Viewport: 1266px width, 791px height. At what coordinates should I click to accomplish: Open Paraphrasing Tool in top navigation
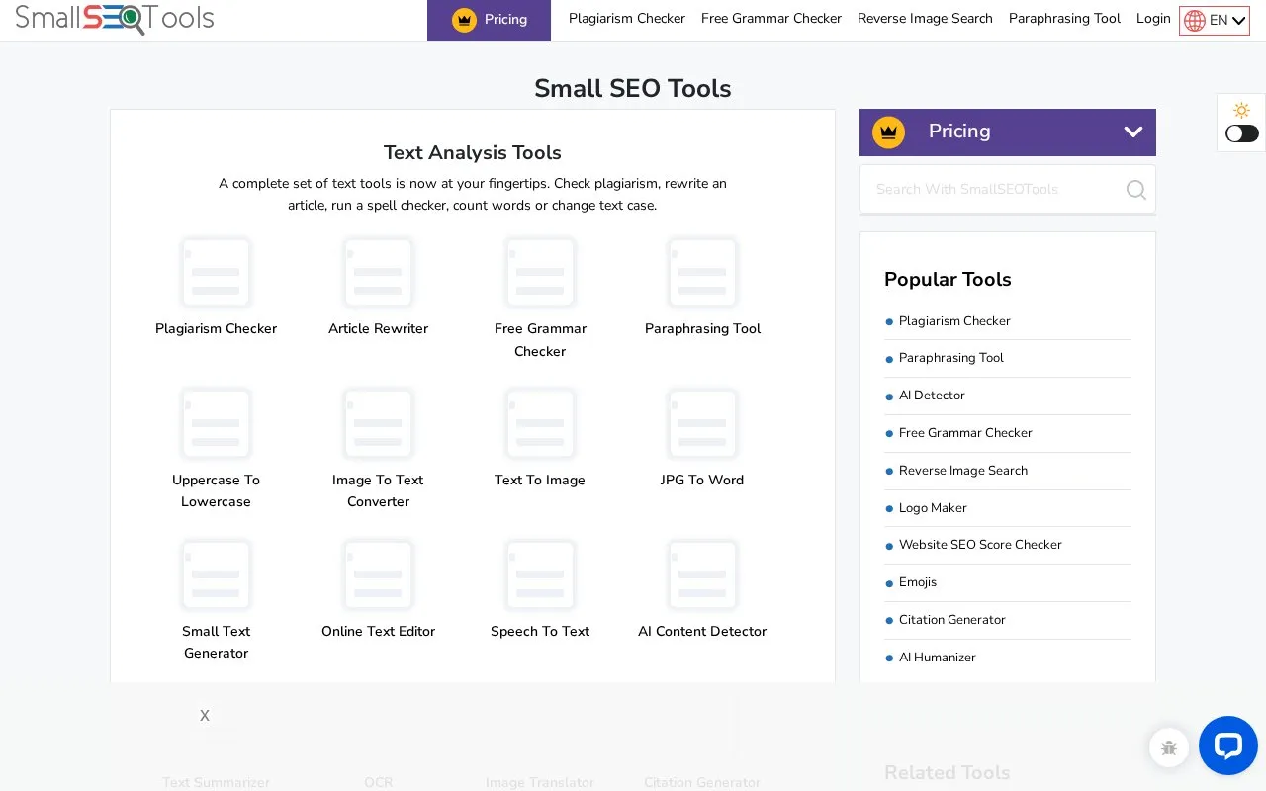tap(1064, 19)
